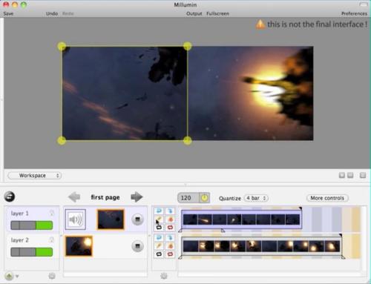Go to the next page arrow

tap(137, 197)
